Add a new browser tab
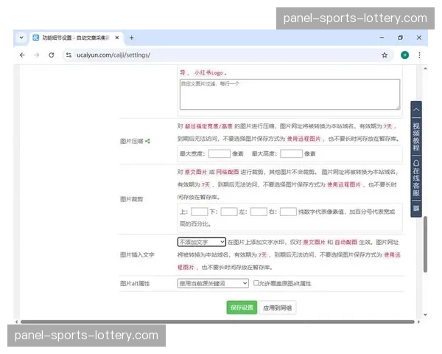The height and width of the screenshot is (354, 442). click(x=132, y=38)
